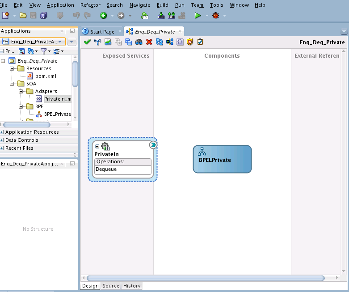349x292 pixels.
Task: Click the Save All icon
Action: [44, 16]
